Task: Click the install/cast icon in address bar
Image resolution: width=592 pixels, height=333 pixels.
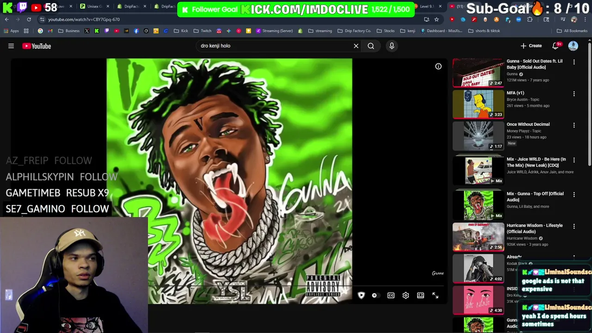Action: [426, 19]
